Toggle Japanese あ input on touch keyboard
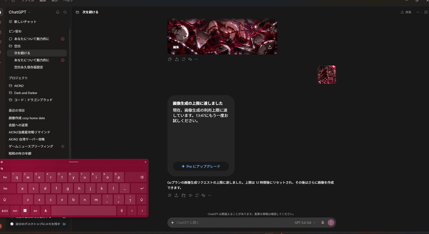429x234 pixels. 46,211
